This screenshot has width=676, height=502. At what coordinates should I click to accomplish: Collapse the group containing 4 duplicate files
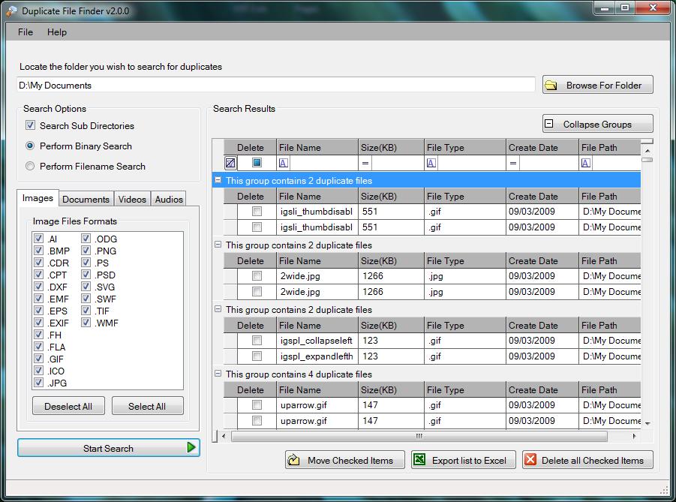(218, 374)
